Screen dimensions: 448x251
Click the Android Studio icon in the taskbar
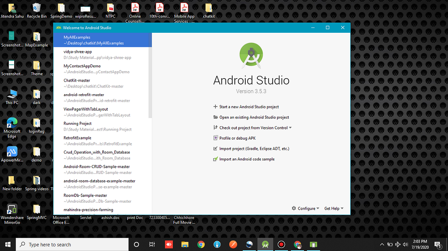[x=265, y=245]
